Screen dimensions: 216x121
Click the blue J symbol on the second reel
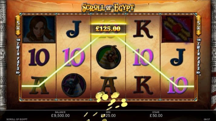pos(74,29)
